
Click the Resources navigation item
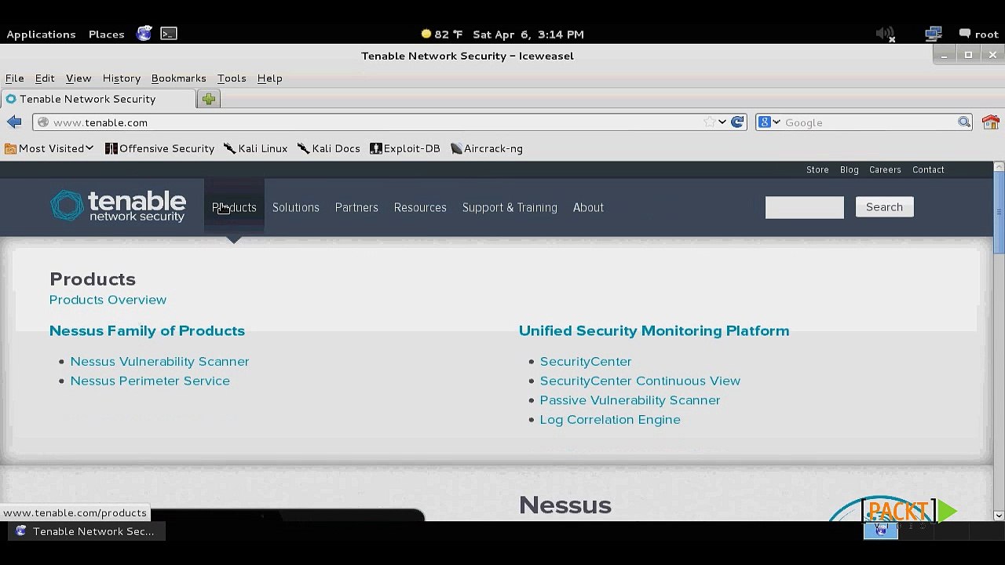[420, 207]
